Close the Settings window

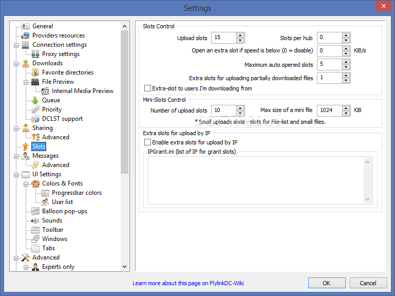[x=383, y=6]
